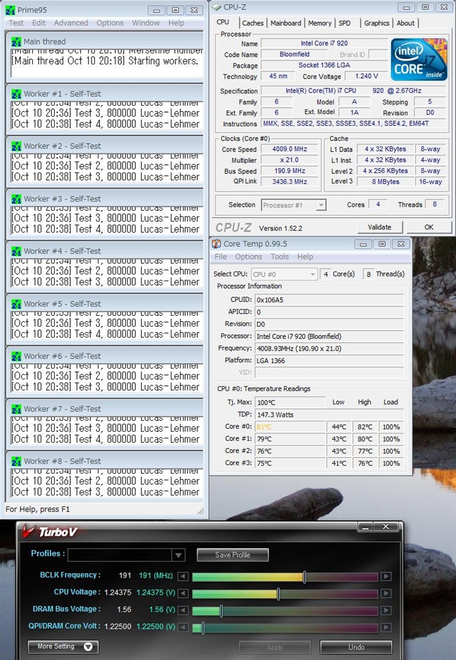
Task: Decrease CPU Voltage with left arrow
Action: pos(183,594)
